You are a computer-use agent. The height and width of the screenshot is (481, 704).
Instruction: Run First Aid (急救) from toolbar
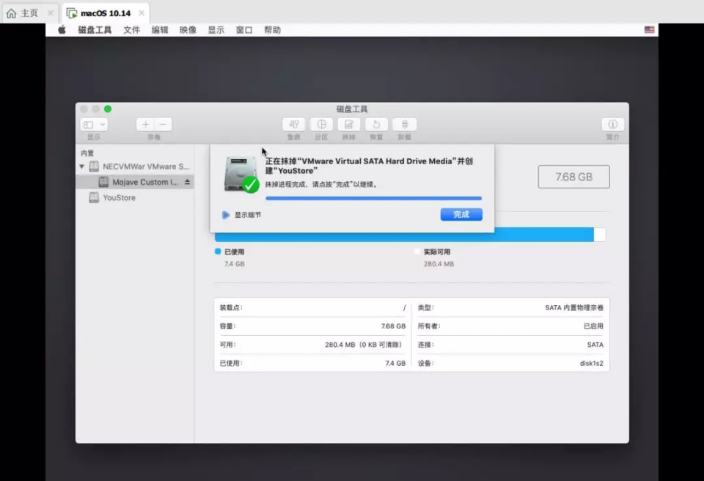[293, 124]
